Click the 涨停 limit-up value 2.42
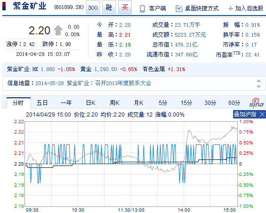 click(29, 44)
